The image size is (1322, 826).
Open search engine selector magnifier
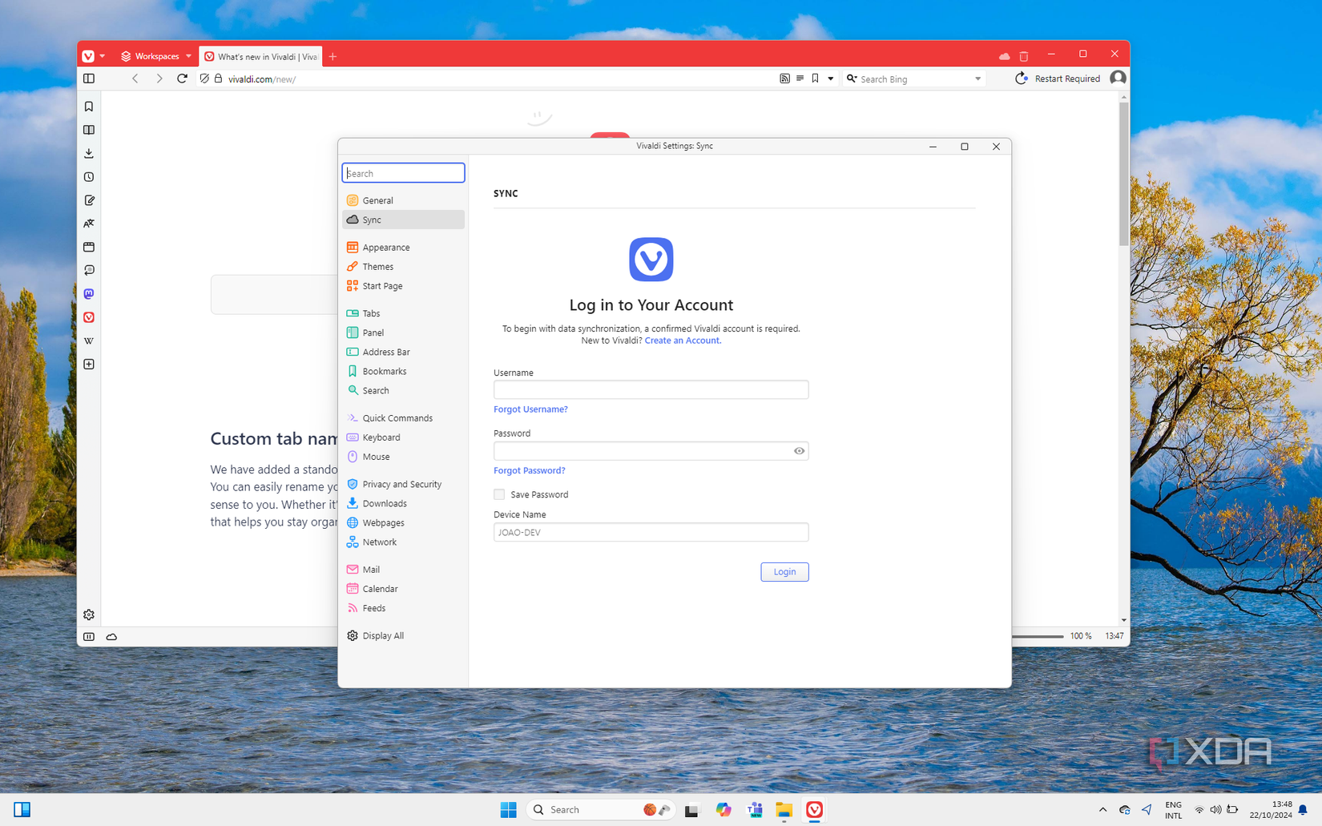[x=852, y=79]
